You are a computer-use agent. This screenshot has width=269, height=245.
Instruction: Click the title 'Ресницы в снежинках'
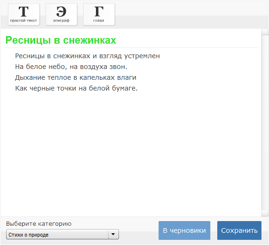(61, 40)
